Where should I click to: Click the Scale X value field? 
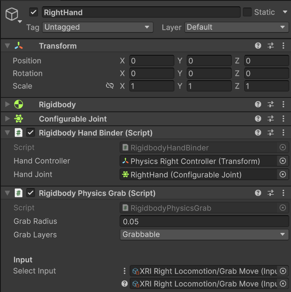152,86
